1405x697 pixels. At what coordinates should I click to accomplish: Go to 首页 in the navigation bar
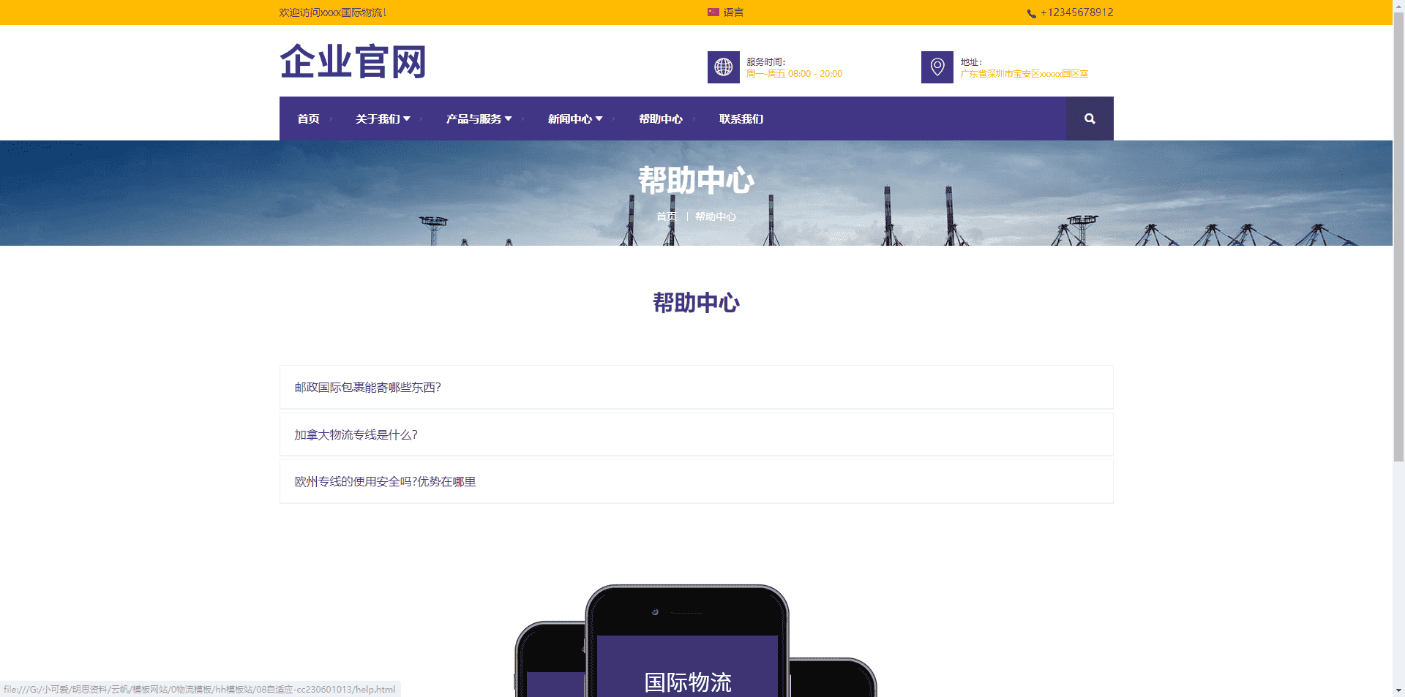pos(308,118)
